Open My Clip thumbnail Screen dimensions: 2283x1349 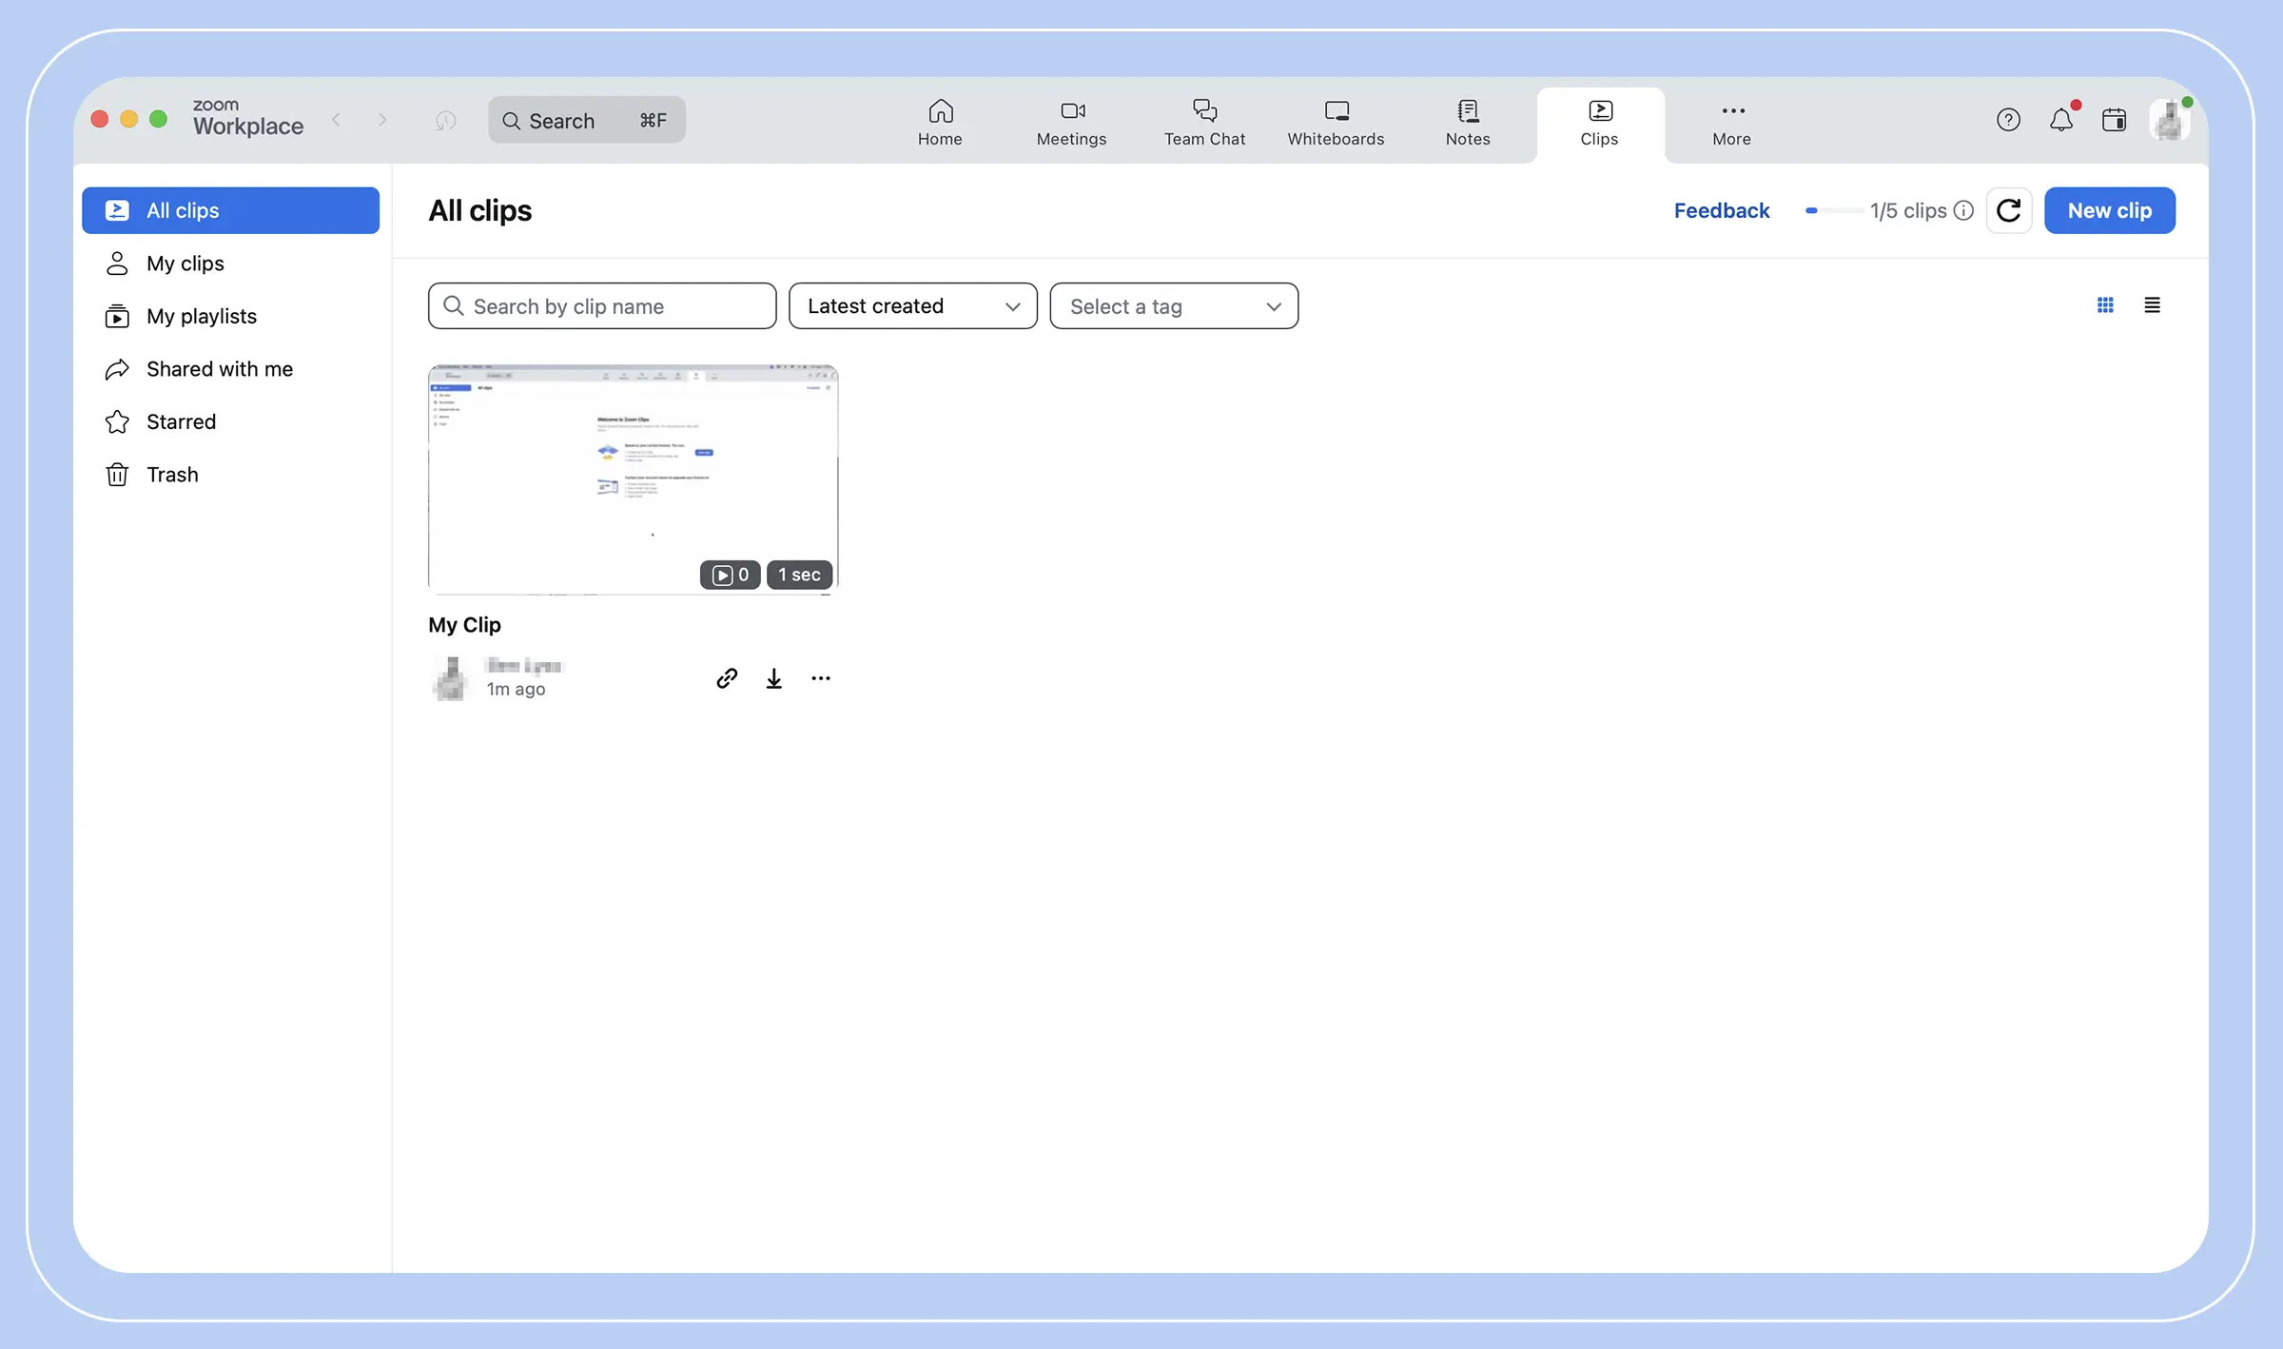(633, 479)
